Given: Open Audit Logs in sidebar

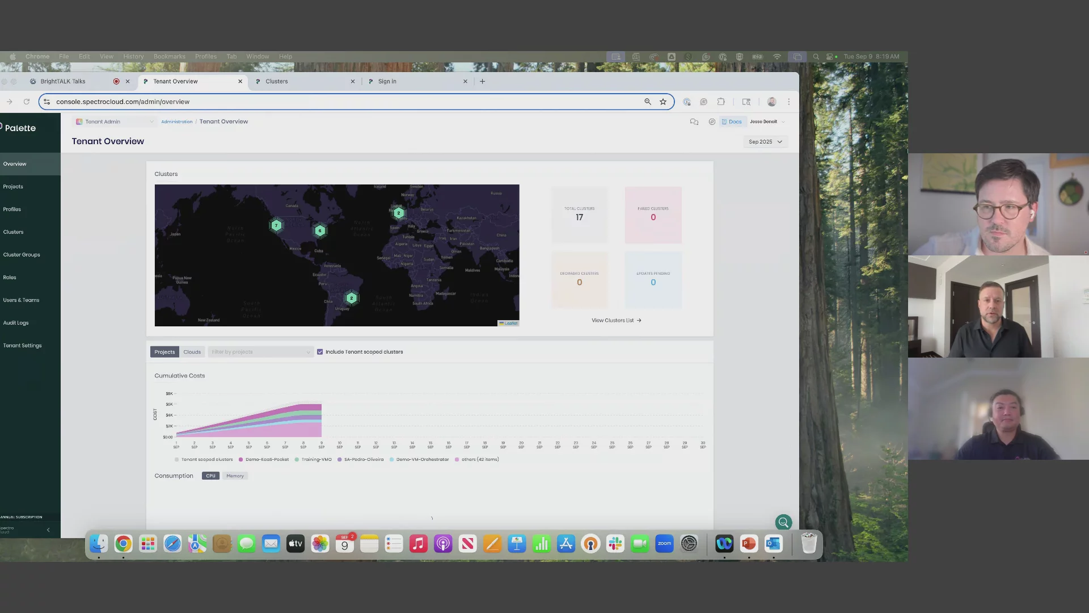Looking at the screenshot, I should (16, 323).
